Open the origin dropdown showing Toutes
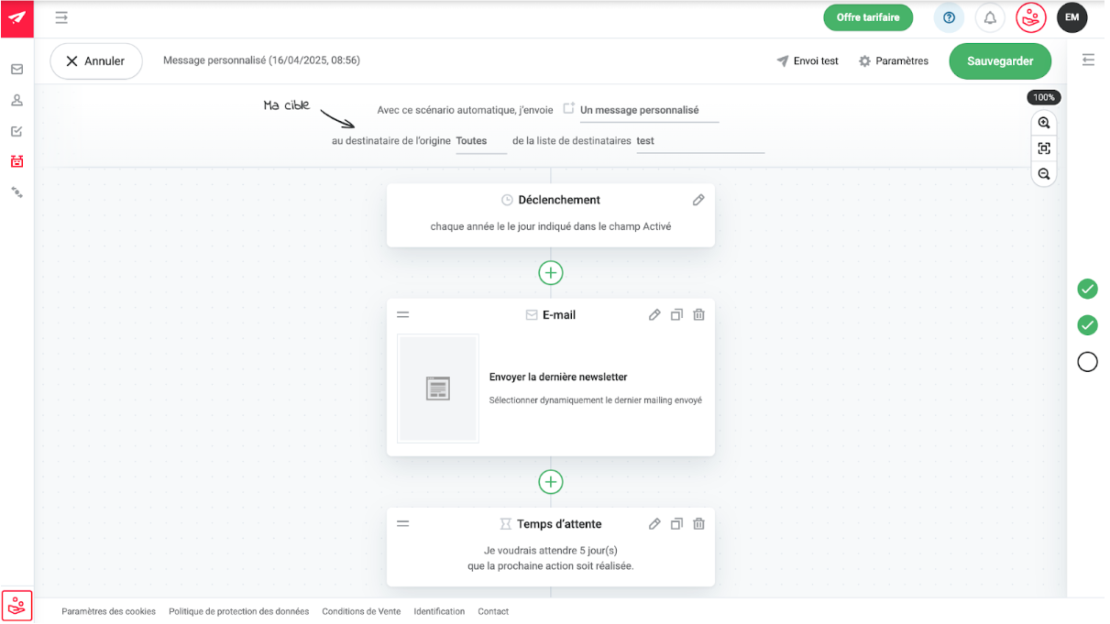The height and width of the screenshot is (624, 1110). coord(480,141)
